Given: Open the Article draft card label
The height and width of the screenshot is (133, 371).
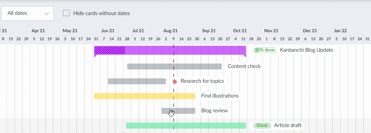Looking at the screenshot, I should (288, 125).
